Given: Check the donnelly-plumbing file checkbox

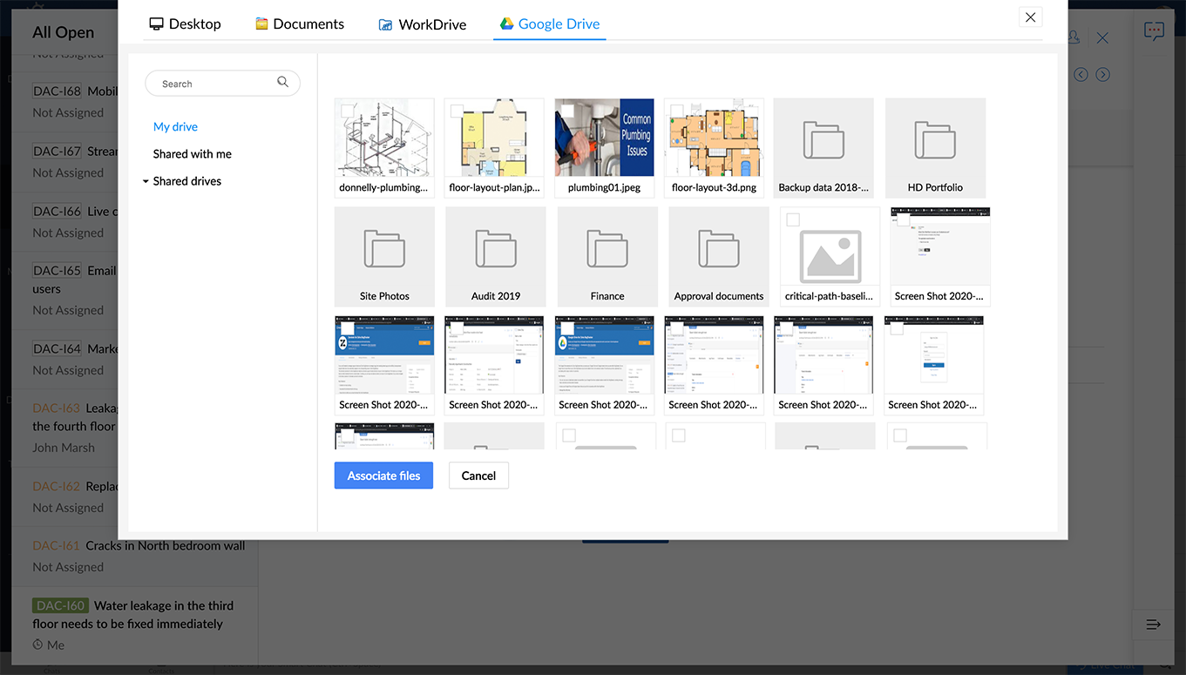Looking at the screenshot, I should 347,111.
